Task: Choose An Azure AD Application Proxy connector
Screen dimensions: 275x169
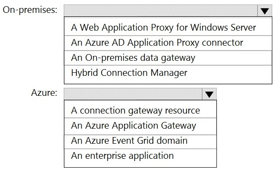Action: [168, 43]
